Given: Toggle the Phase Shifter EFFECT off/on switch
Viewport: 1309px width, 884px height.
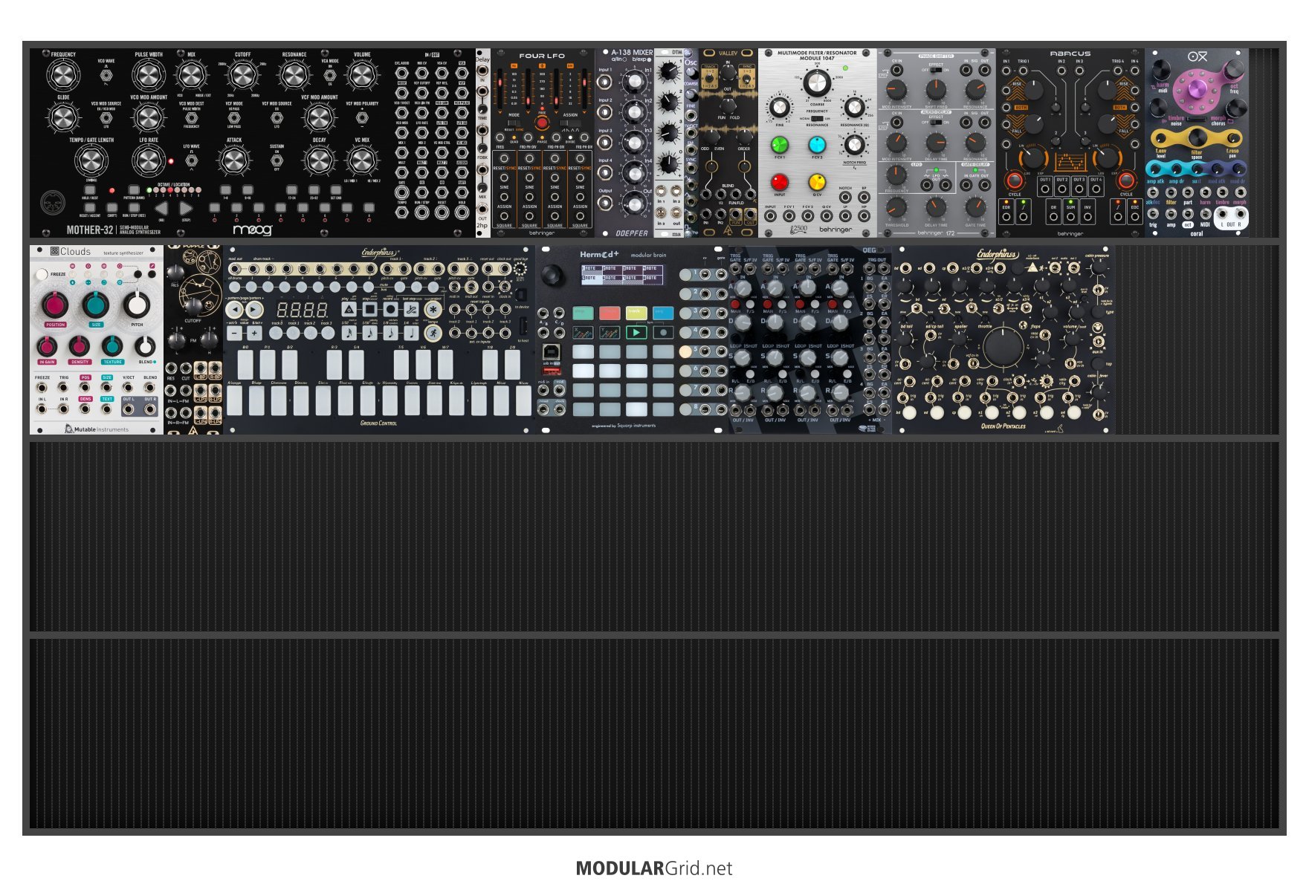Looking at the screenshot, I should 936,70.
